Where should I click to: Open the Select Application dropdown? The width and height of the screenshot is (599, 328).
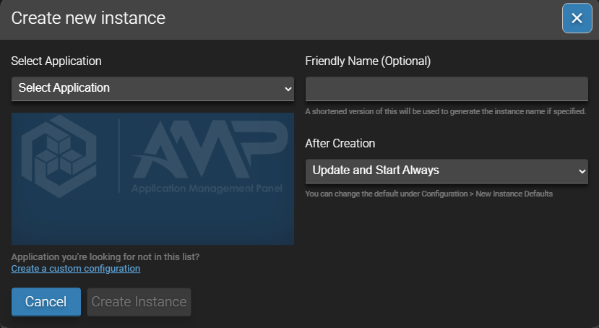point(152,89)
